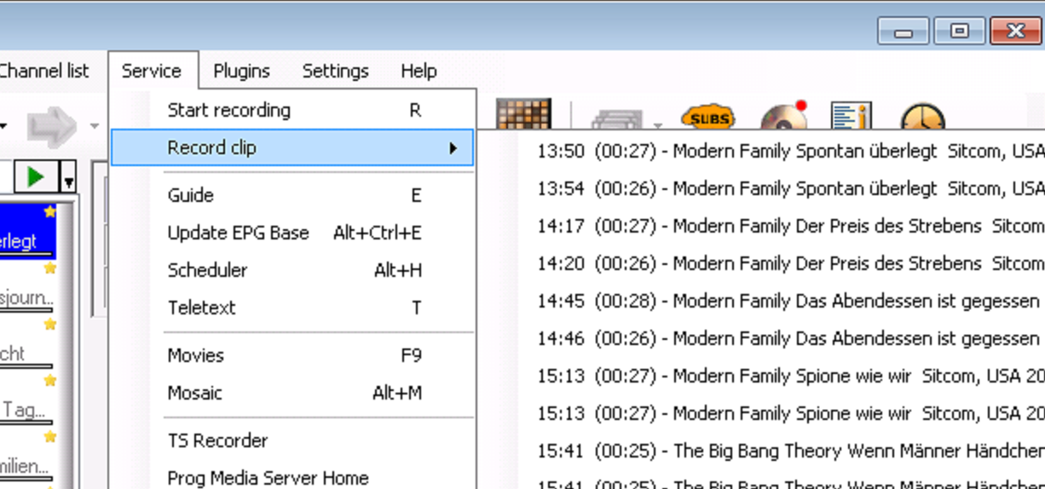Click the clock scheduler icon
Screen dimensions: 1045x489
click(x=922, y=119)
